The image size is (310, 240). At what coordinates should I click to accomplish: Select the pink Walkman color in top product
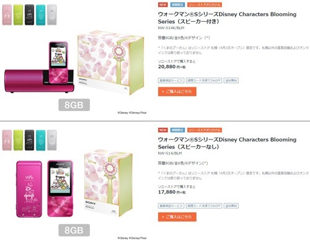click(x=7, y=15)
